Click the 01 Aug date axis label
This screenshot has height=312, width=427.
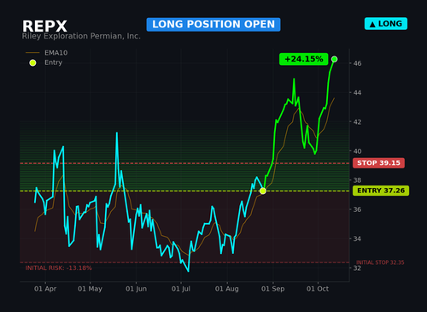coord(227,289)
